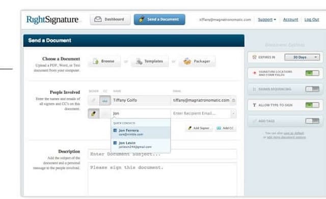Click the RightSignature logo
This screenshot has height=199, width=326.
(x=52, y=19)
